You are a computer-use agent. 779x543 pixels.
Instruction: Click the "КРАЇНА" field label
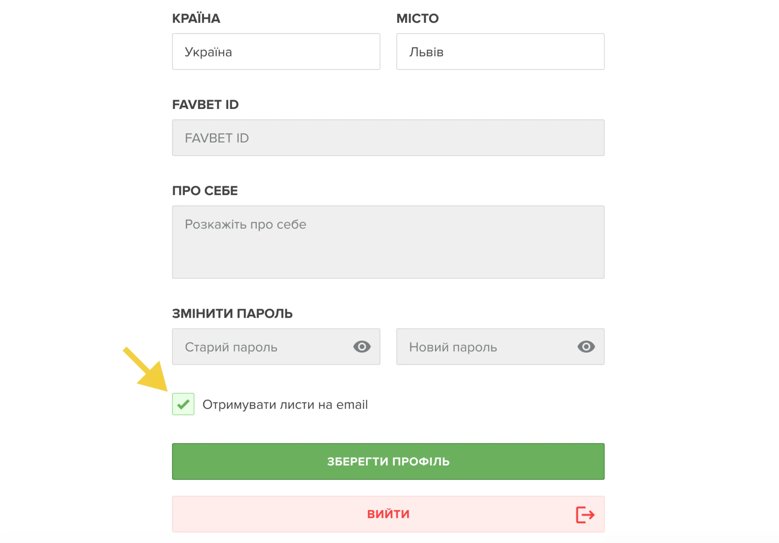196,19
